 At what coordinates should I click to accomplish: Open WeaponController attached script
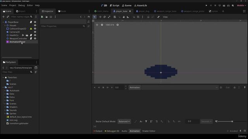click(x=31, y=39)
